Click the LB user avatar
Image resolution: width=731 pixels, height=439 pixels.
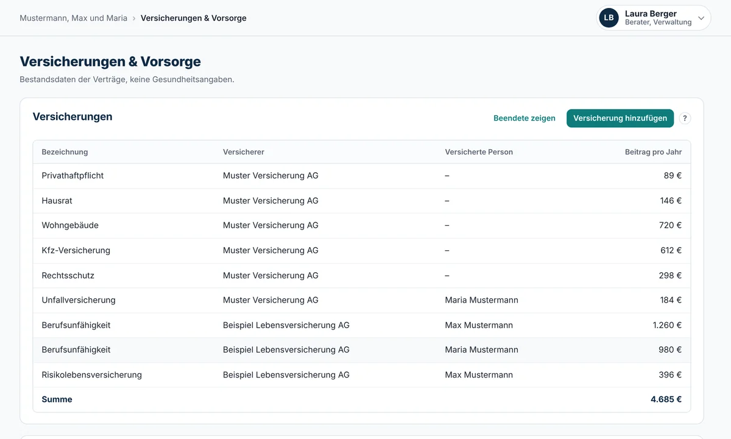pos(609,18)
